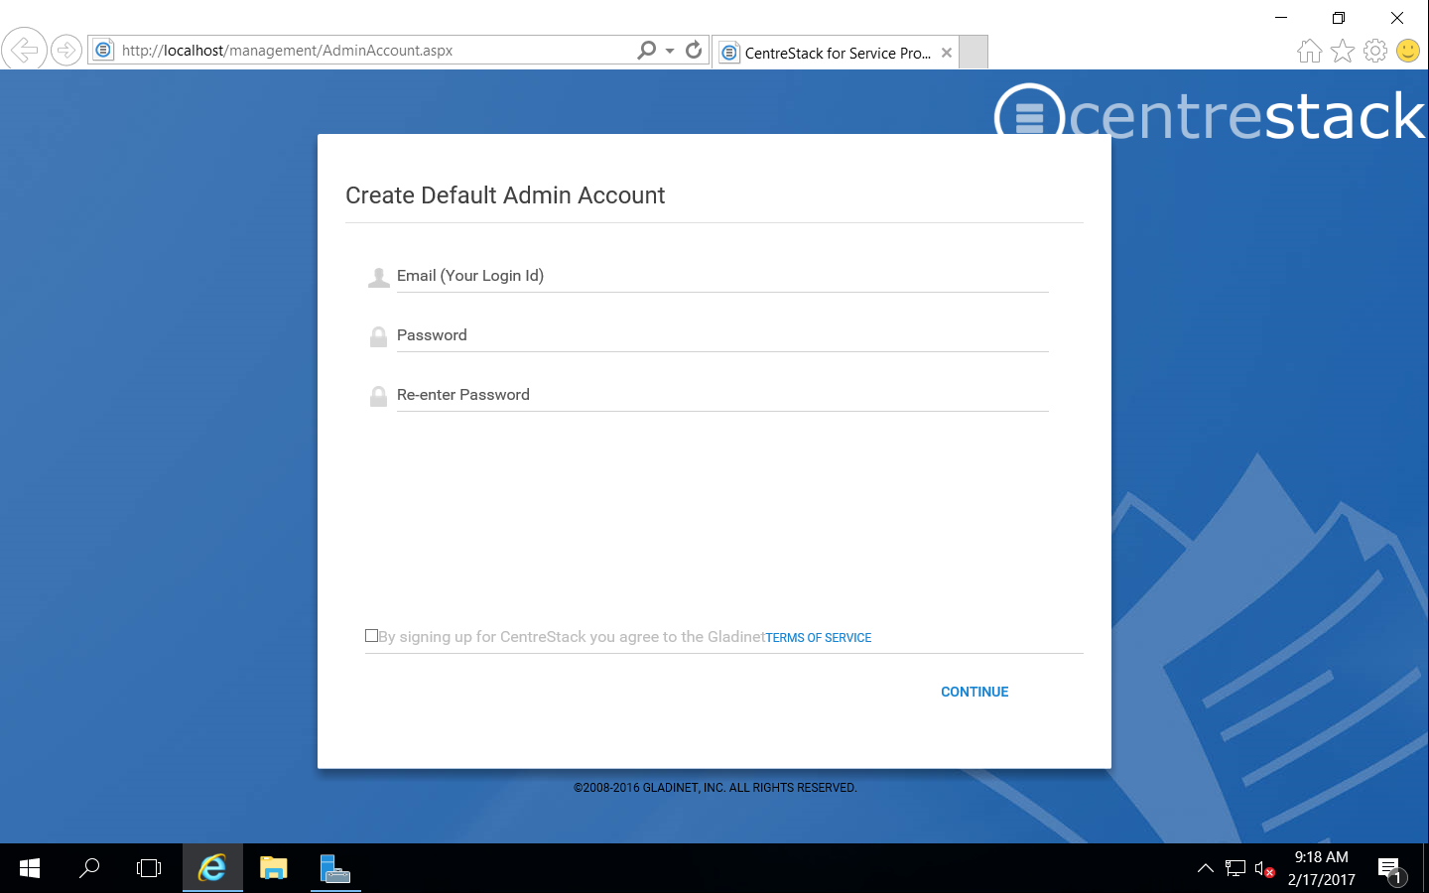The image size is (1429, 893).
Task: Close the CentreStack browser tab
Action: click(947, 53)
